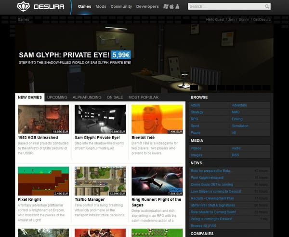Browse the Action genre
The image size is (289, 237).
(195, 105)
